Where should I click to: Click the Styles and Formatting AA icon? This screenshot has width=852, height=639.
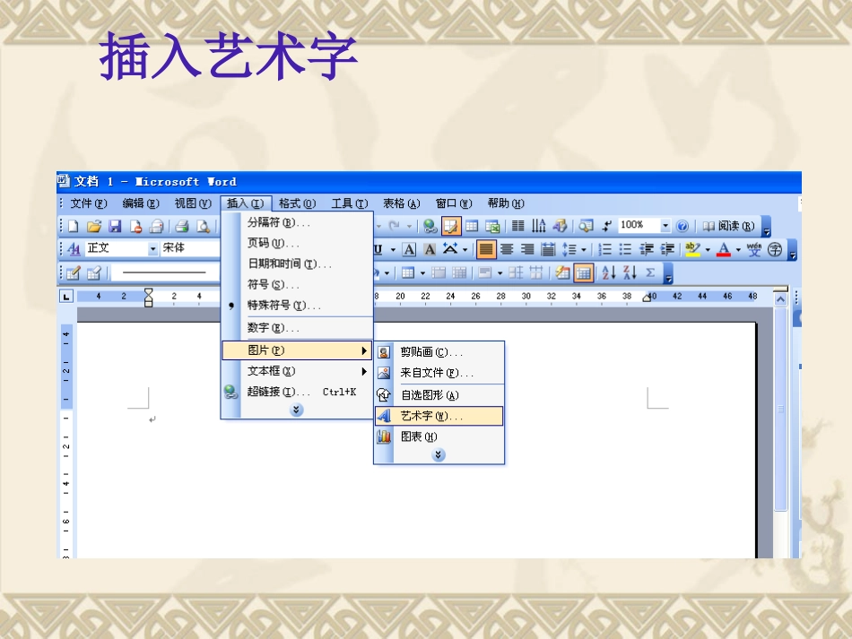(74, 249)
